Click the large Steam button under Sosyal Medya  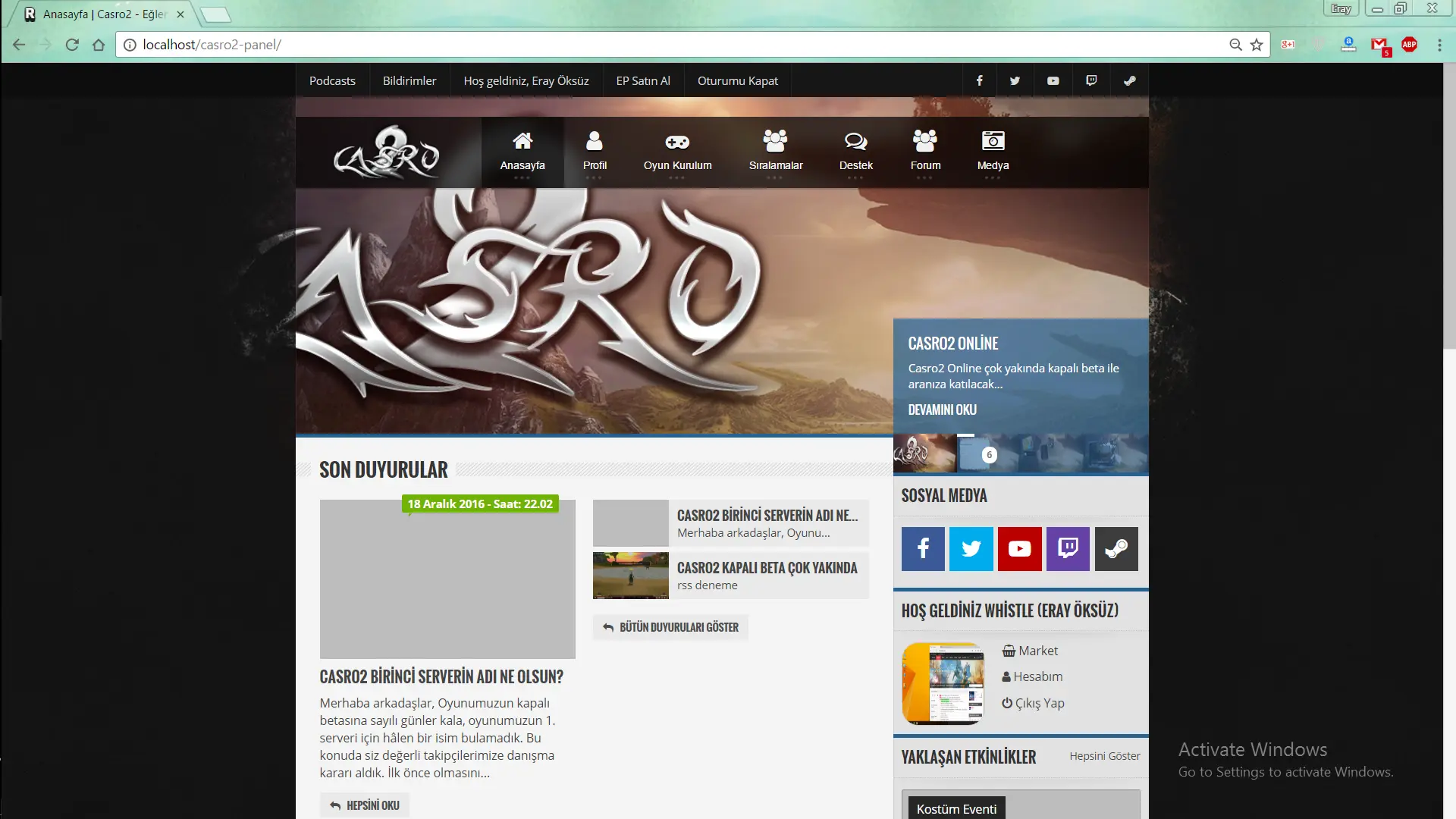pos(1116,548)
